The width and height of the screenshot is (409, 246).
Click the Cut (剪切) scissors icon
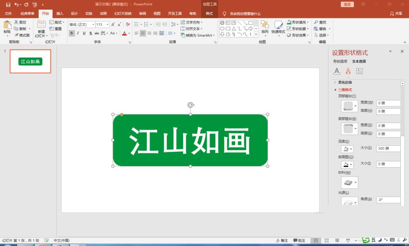(x=16, y=22)
